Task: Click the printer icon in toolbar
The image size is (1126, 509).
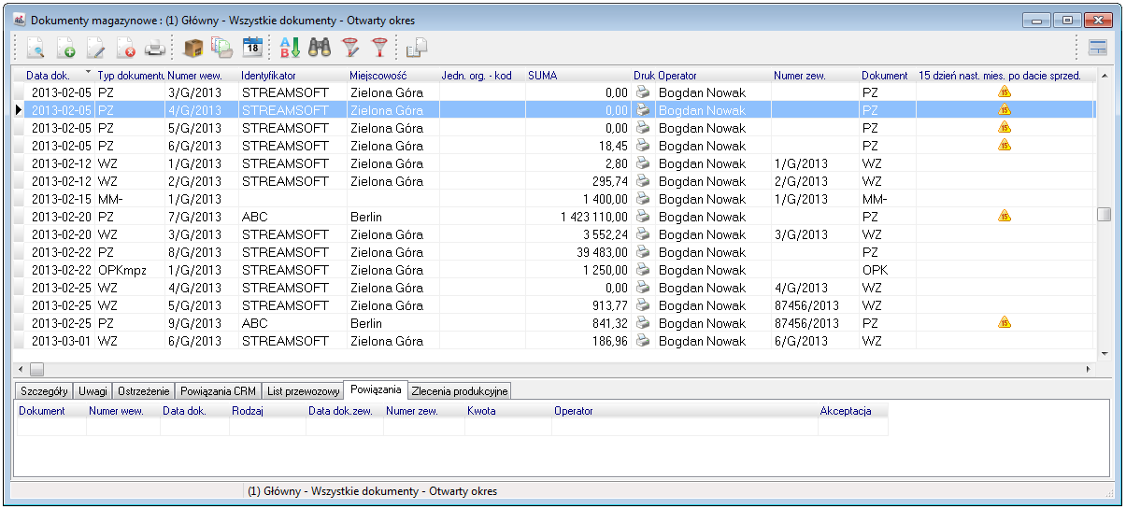Action: 155,48
